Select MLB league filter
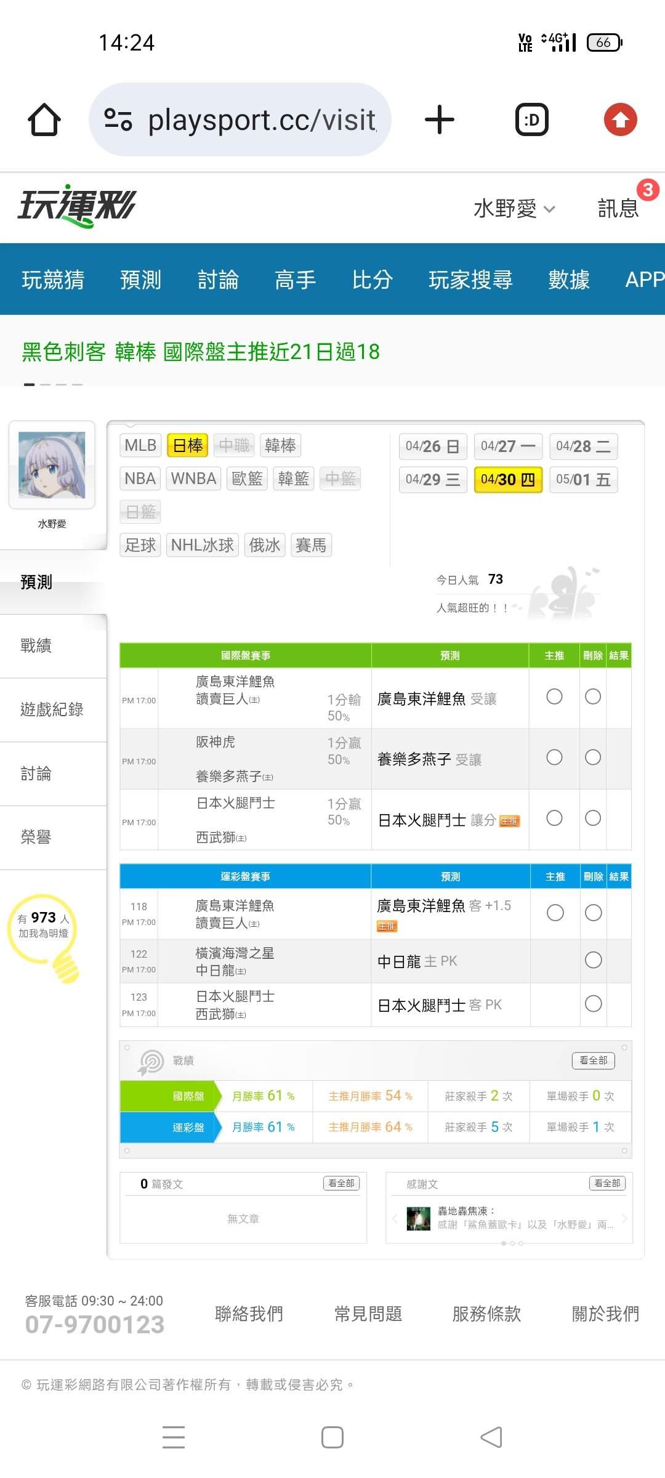Image resolution: width=665 pixels, height=1478 pixels. tap(140, 445)
